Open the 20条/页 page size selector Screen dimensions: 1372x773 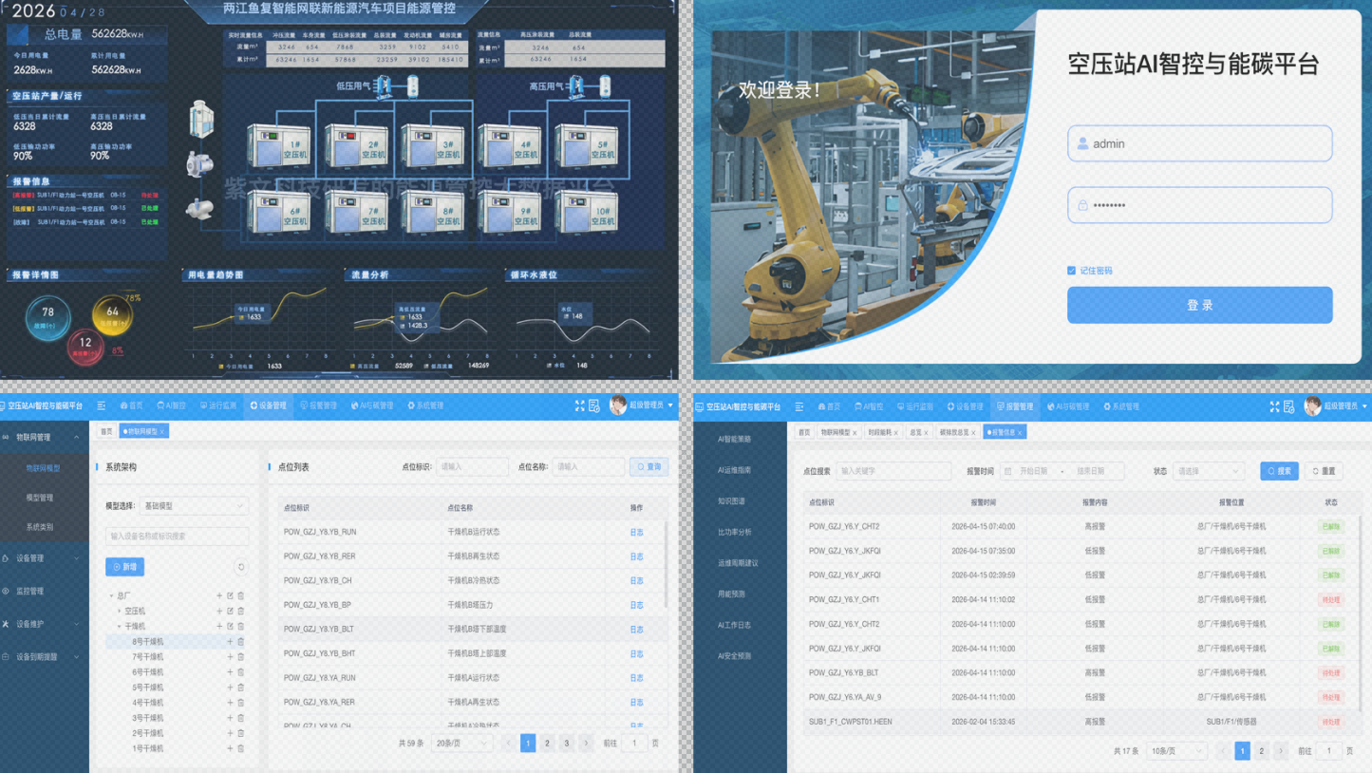tap(461, 744)
